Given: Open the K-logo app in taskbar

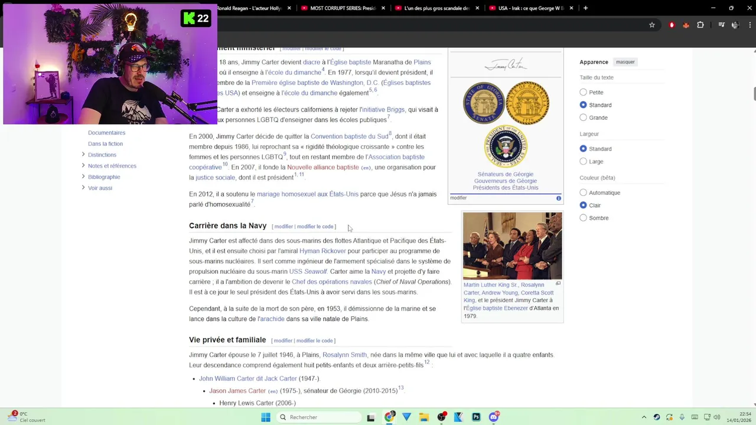Looking at the screenshot, I should pos(458,417).
